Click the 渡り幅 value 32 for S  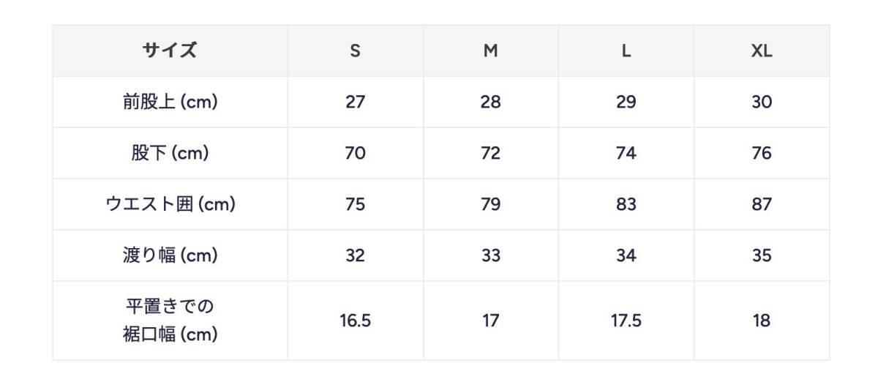click(x=356, y=255)
